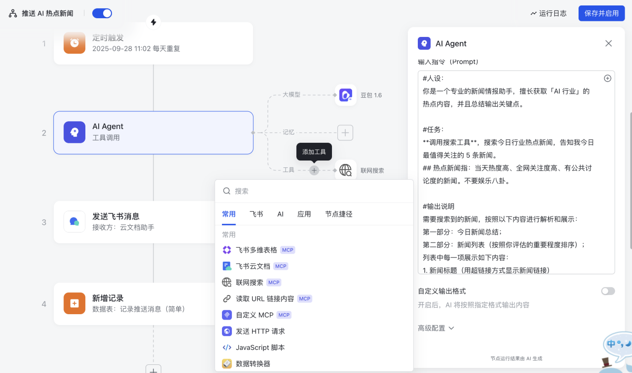Choose 发送 HTTP 请求 from tool list
632x373 pixels.
tap(260, 331)
